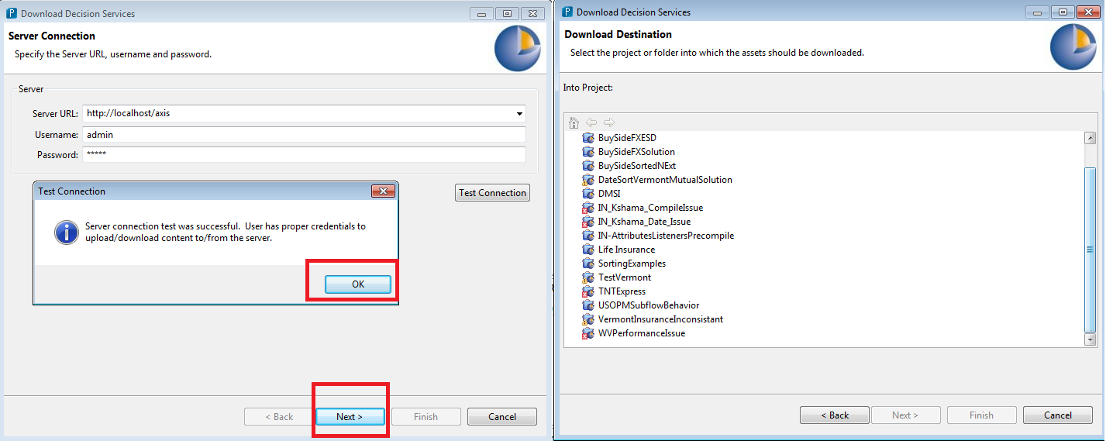Minimize the Server Connection window
The width and height of the screenshot is (1106, 441).
[x=481, y=13]
